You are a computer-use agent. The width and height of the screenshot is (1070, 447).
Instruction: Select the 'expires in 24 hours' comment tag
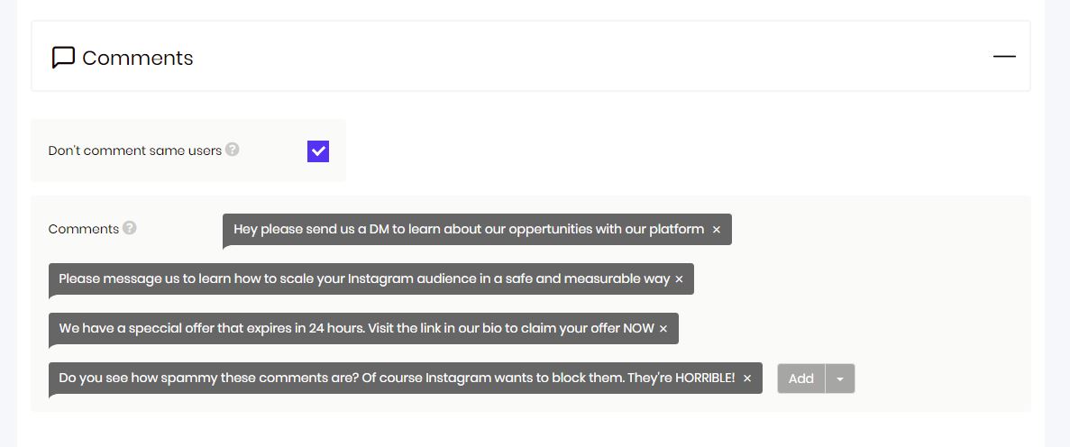[355, 328]
